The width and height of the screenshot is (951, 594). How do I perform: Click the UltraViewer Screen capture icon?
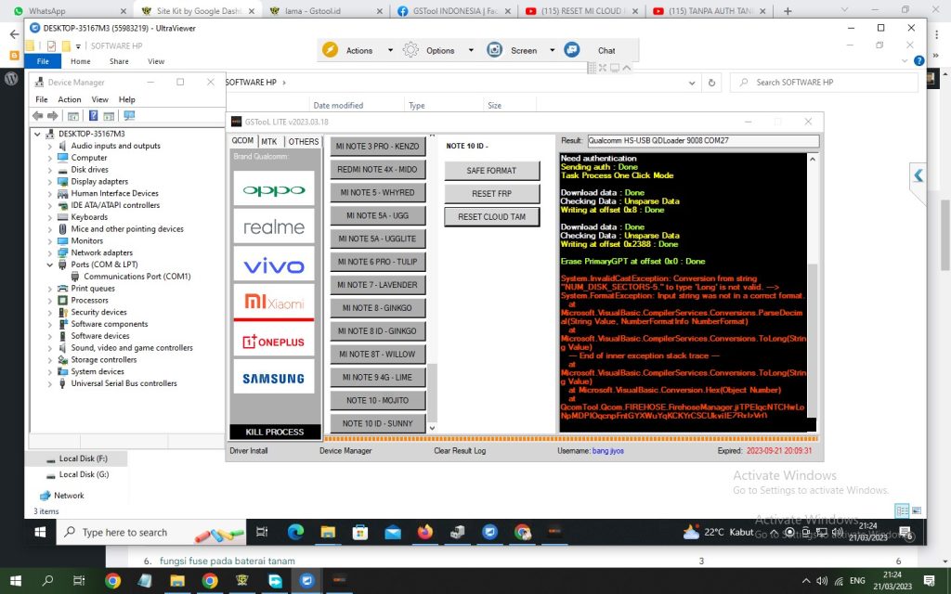494,50
